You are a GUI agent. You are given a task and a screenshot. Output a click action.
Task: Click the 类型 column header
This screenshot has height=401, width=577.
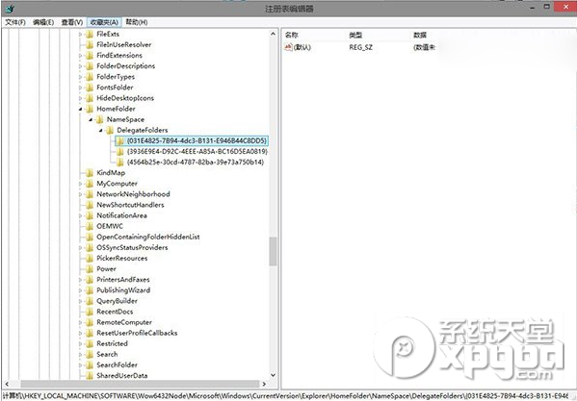355,35
